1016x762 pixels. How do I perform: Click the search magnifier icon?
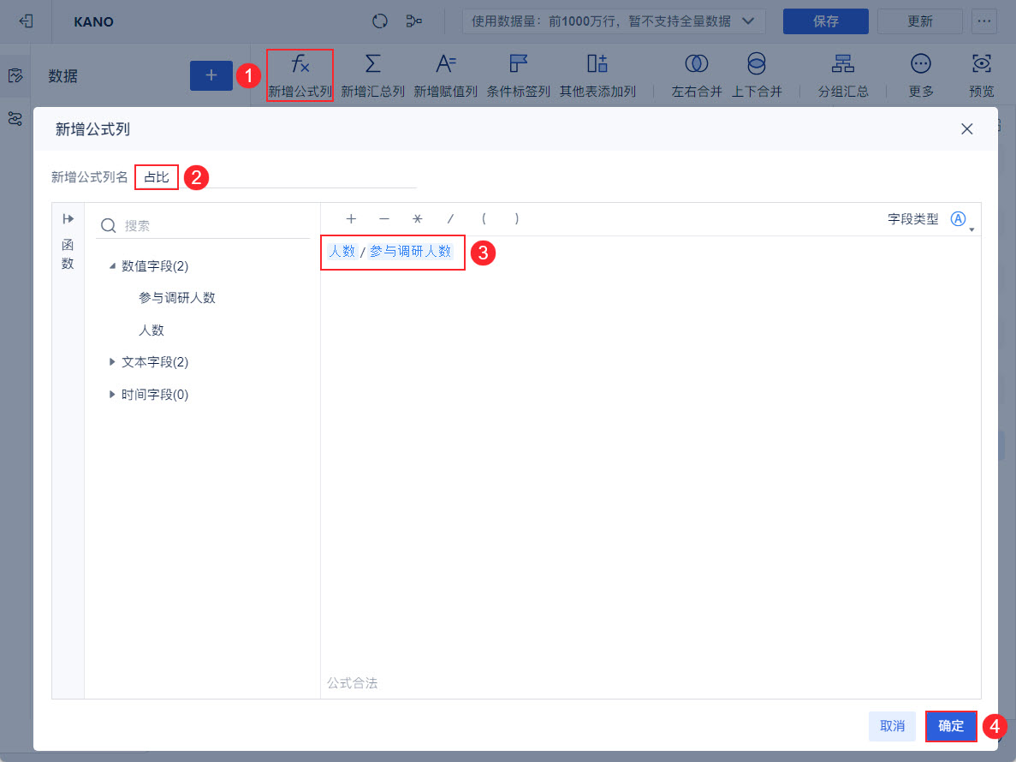pyautogui.click(x=108, y=225)
